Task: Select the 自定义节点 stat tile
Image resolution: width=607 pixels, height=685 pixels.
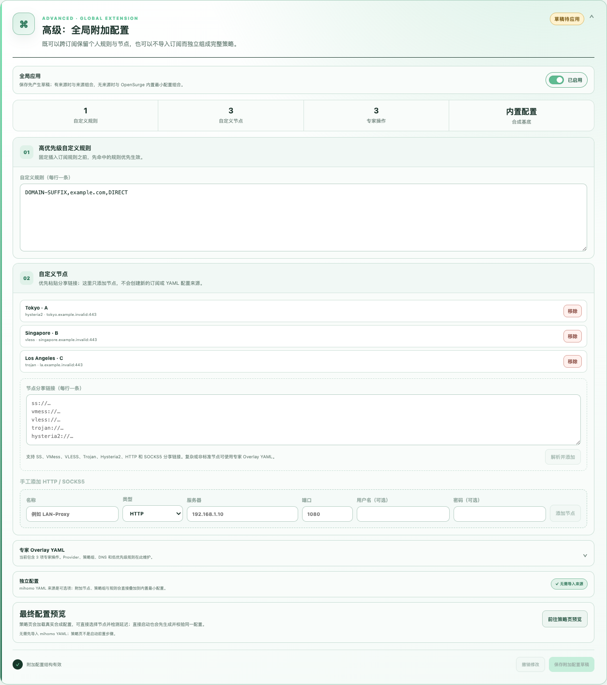Action: tap(231, 115)
